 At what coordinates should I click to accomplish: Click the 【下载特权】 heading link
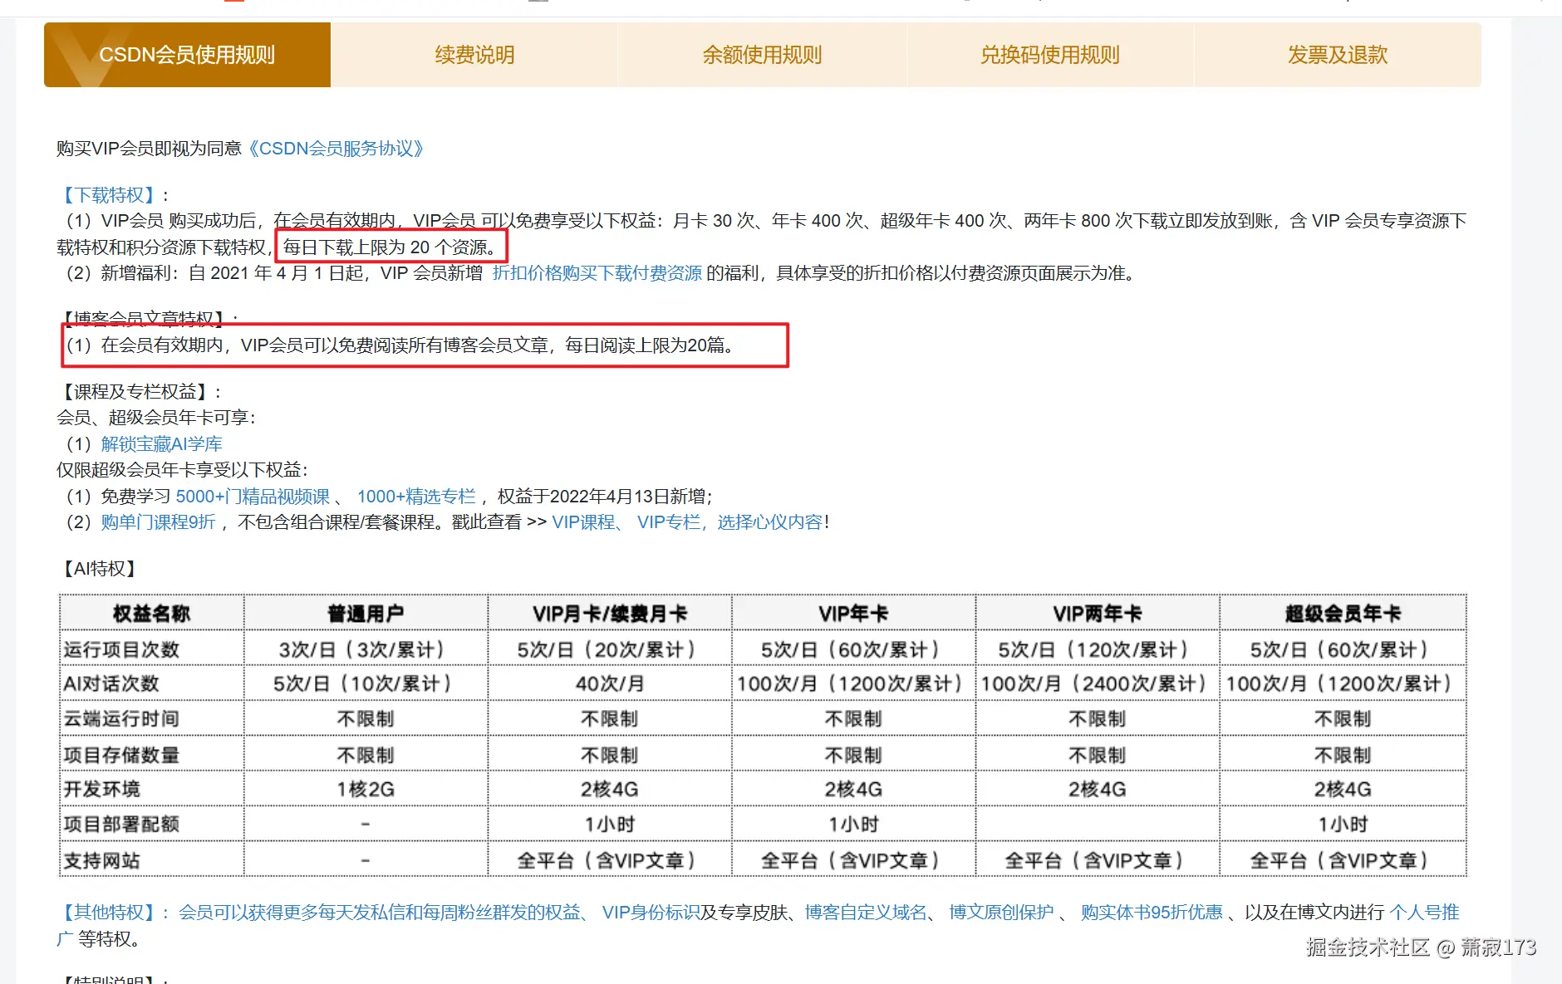pos(109,195)
